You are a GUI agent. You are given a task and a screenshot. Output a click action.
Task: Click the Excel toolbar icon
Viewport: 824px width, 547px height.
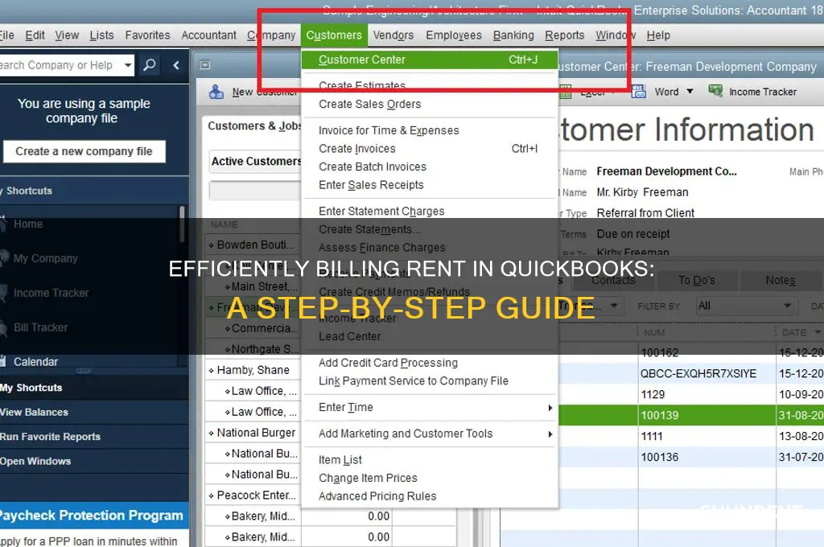pos(566,93)
